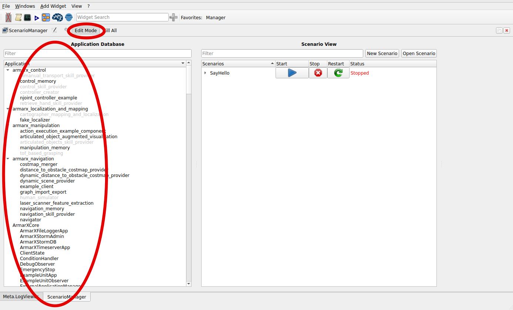Click the New Scenario button
The height and width of the screenshot is (310, 513).
pyautogui.click(x=382, y=53)
